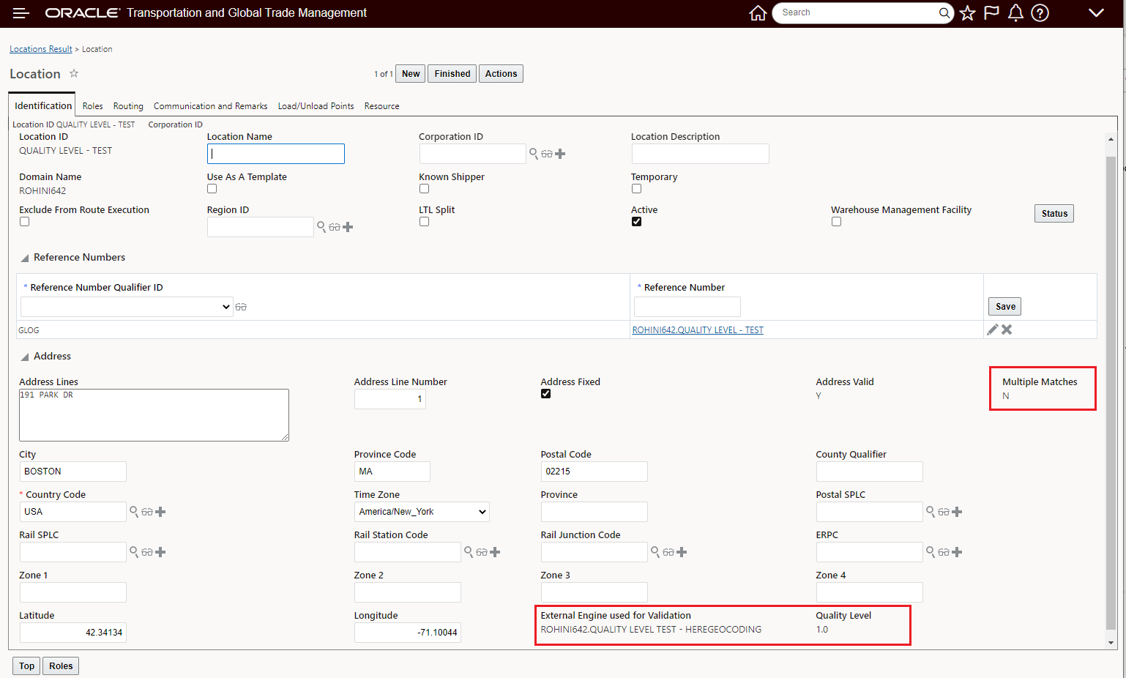Open the notifications bell
This screenshot has width=1126, height=678.
point(1015,13)
